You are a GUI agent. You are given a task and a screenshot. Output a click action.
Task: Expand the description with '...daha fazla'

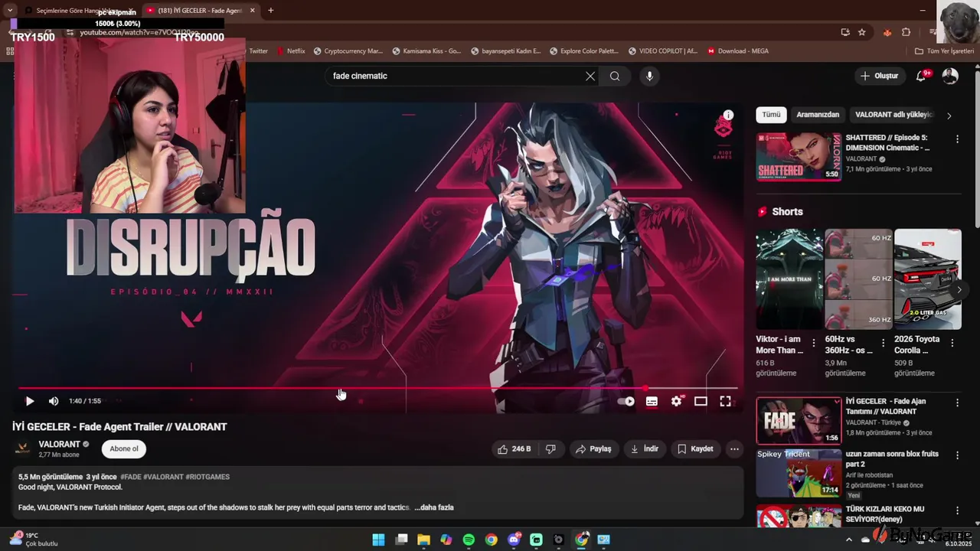point(434,507)
